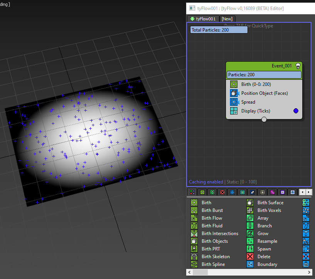Click the operator list scrollbar thumb
315x279 pixels.
200,272
